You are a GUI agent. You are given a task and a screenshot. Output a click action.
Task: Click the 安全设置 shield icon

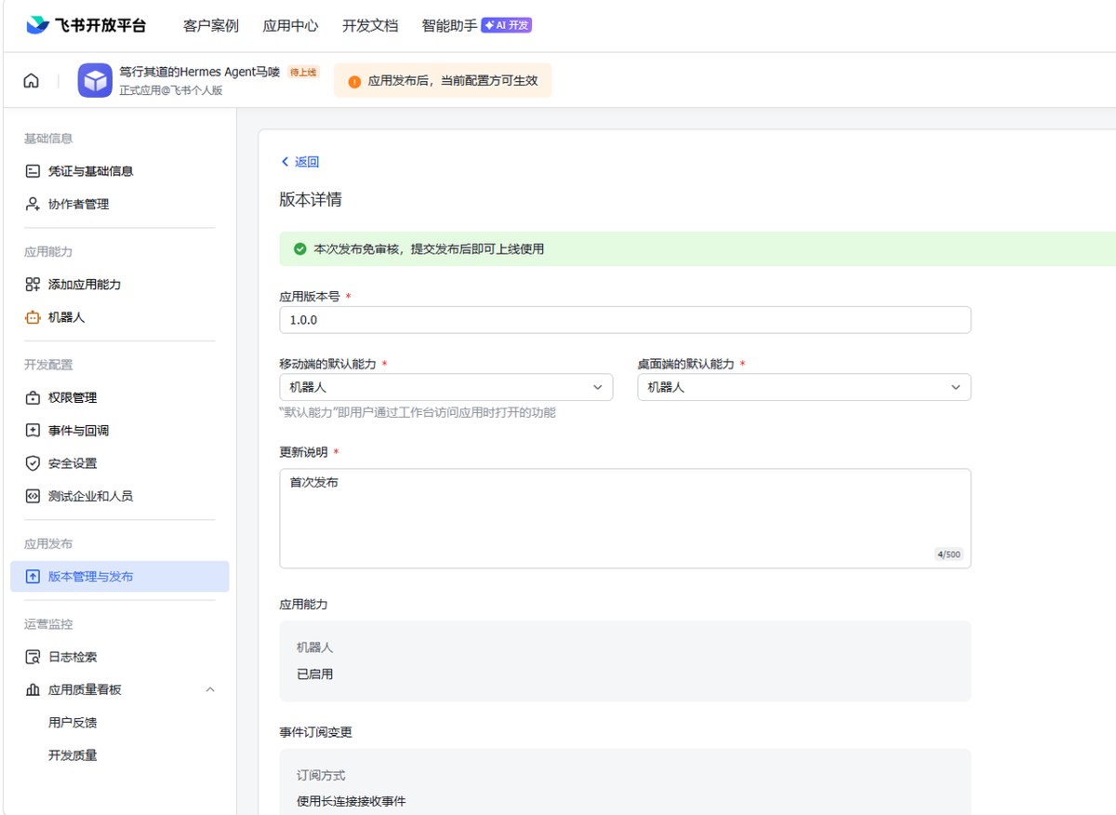coord(33,463)
